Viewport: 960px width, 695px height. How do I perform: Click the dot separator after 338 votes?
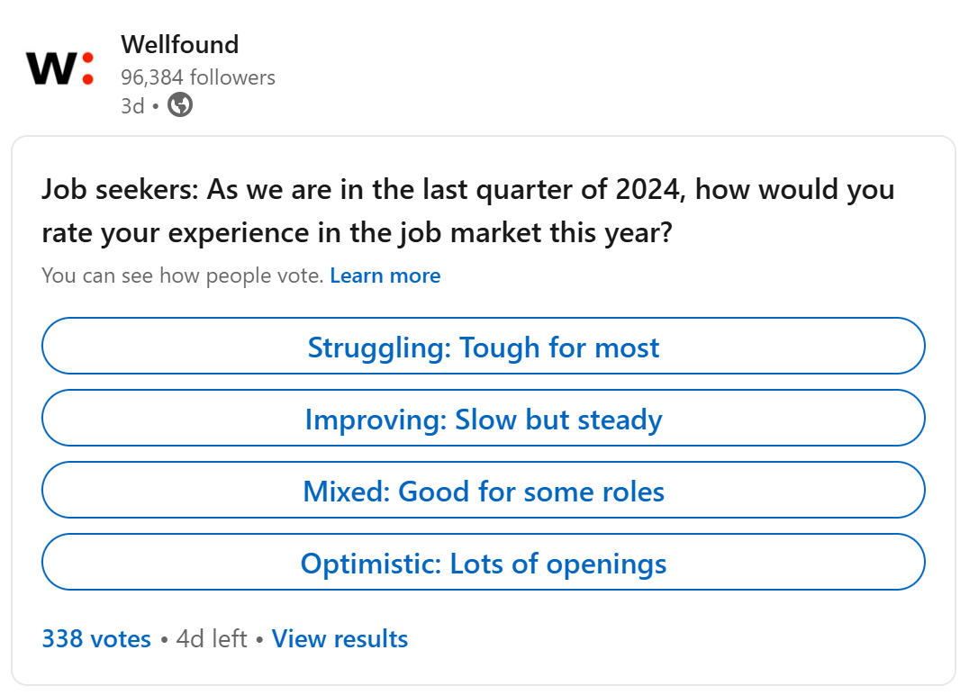164,640
